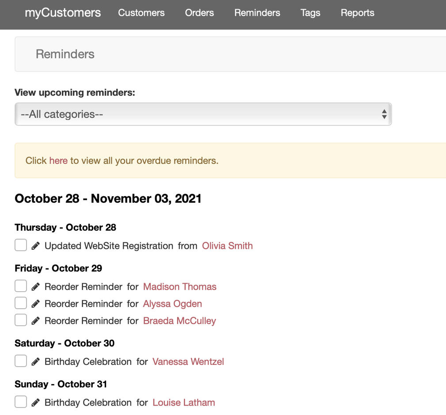Click pencil icon for Louise Latham's reminder
This screenshot has width=446, height=415.
[x=36, y=403]
